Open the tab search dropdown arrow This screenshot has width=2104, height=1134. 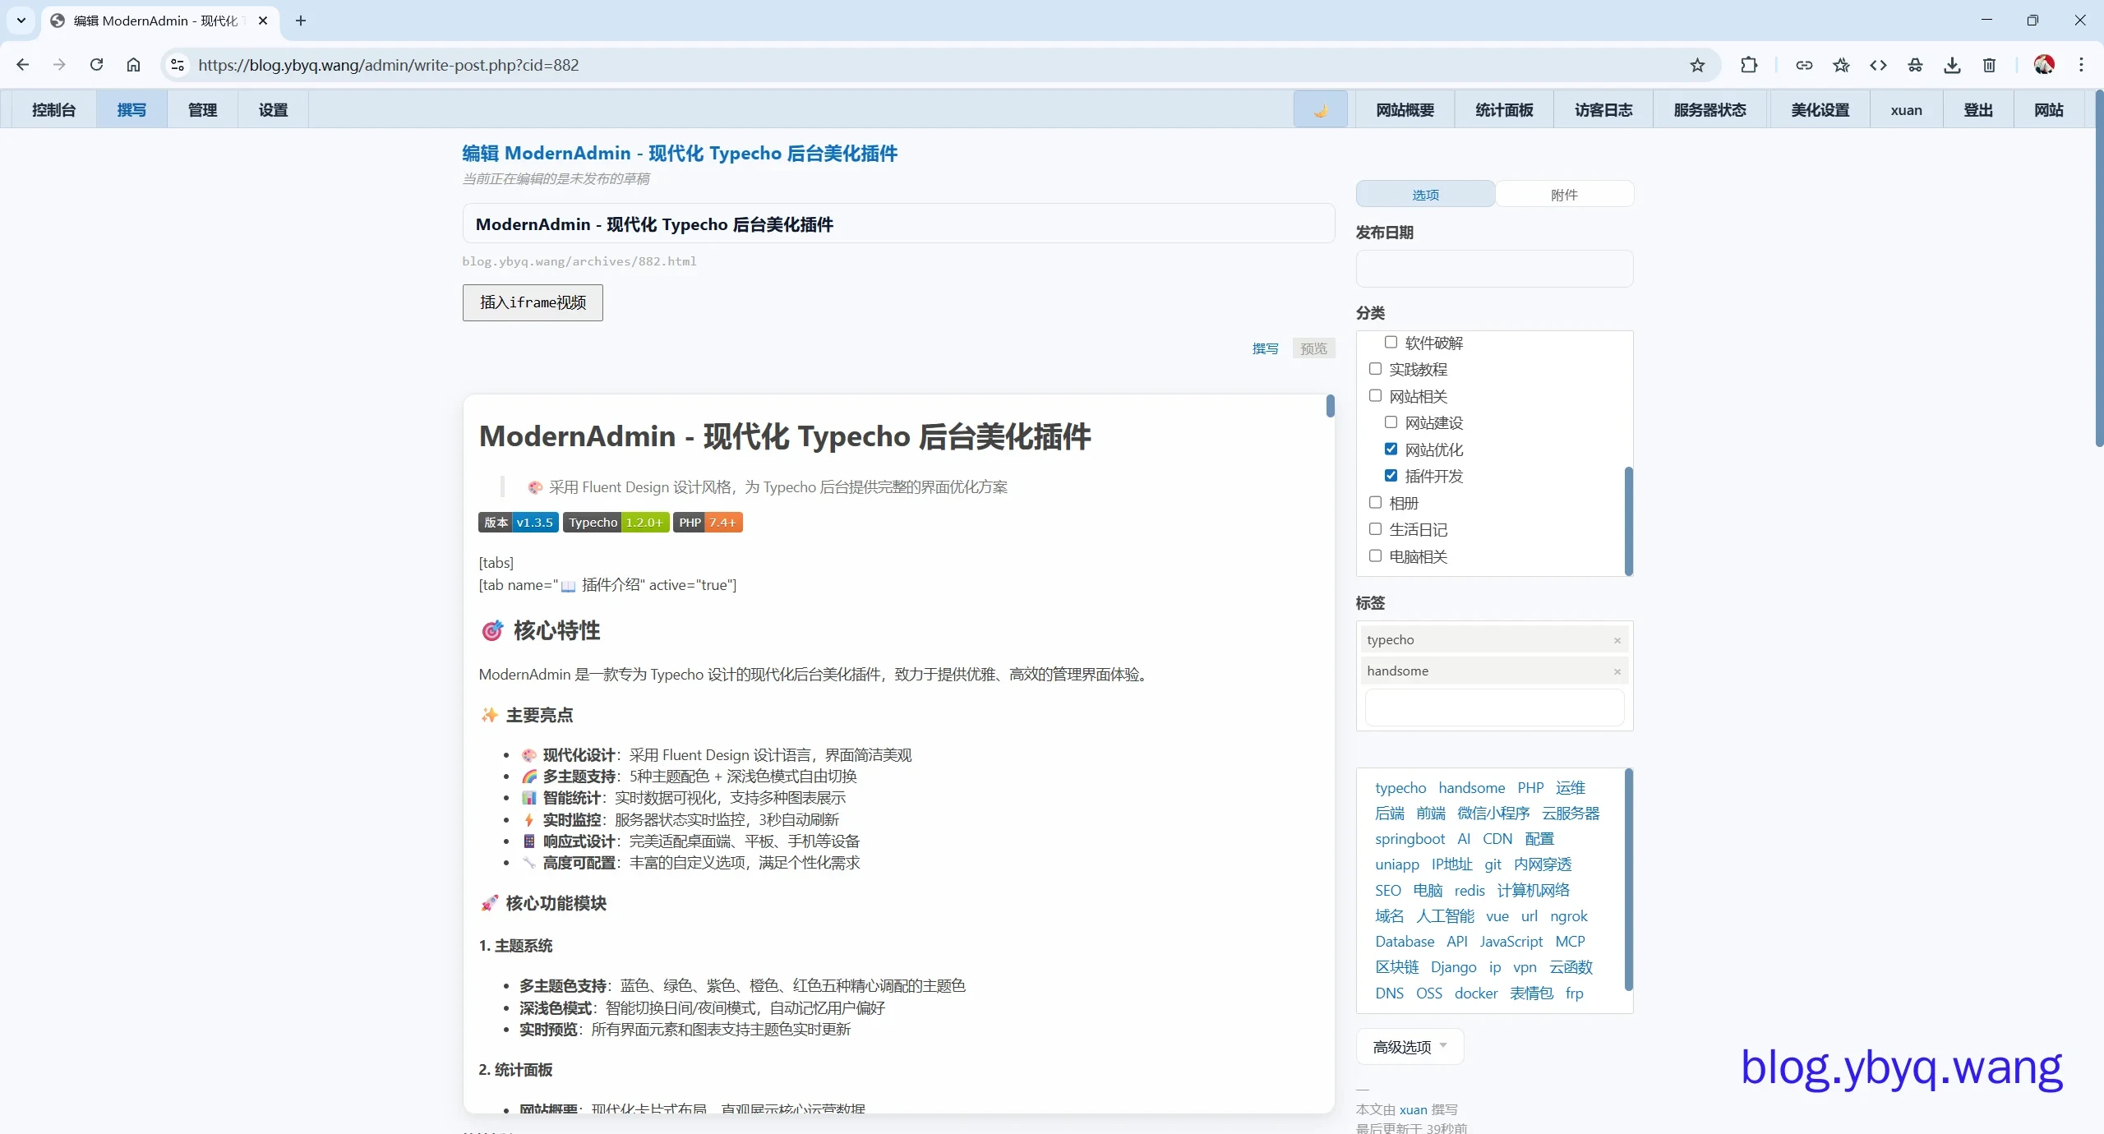click(21, 21)
